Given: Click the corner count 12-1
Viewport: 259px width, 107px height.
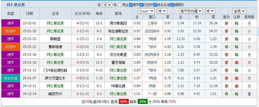Looking at the screenshot, I should [x=99, y=23].
